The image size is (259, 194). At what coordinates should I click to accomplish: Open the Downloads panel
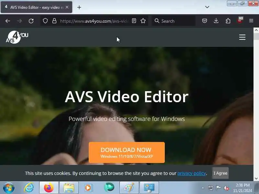pos(216,21)
